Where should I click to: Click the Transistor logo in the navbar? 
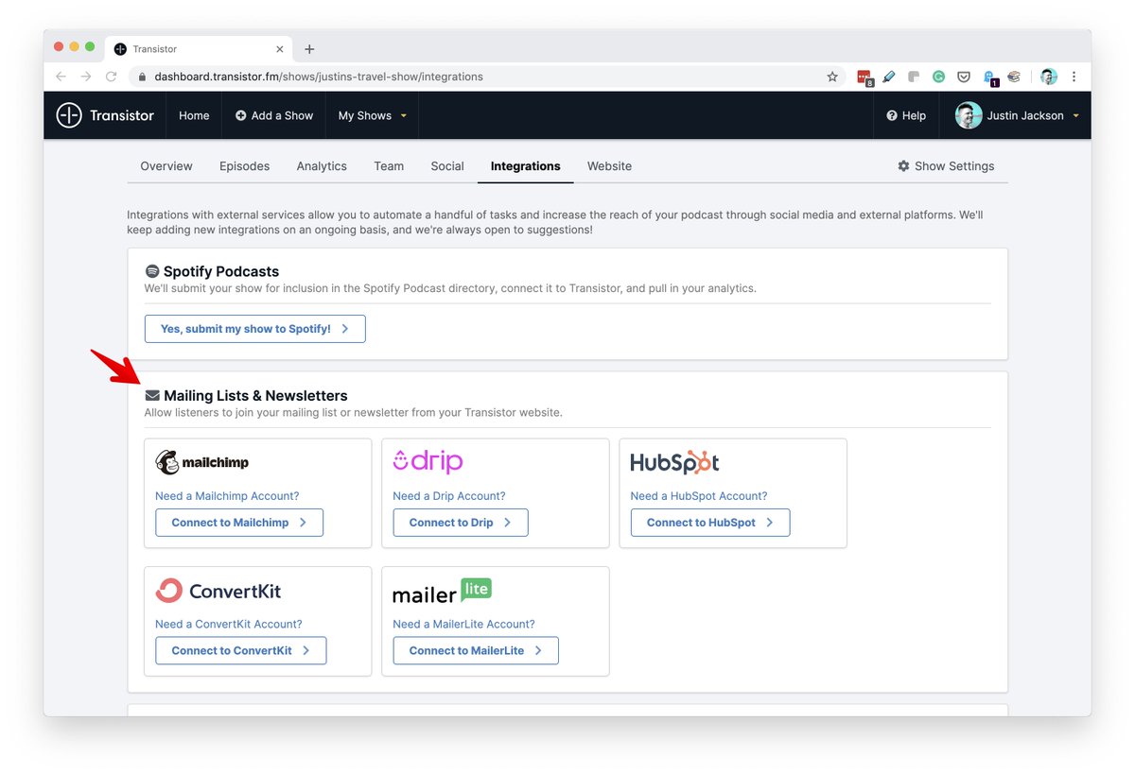tap(105, 115)
